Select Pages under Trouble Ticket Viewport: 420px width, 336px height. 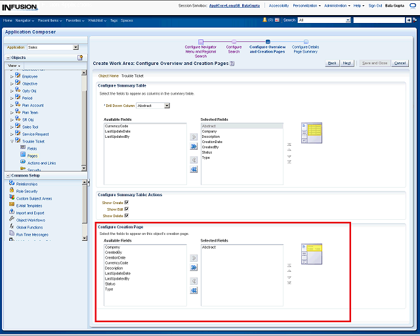(x=32, y=156)
